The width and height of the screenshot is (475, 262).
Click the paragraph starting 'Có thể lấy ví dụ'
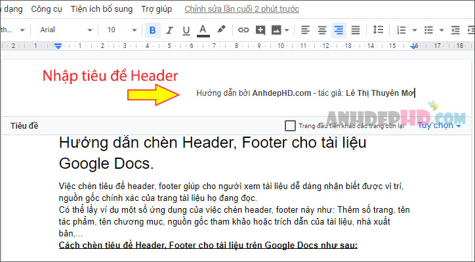(x=234, y=222)
